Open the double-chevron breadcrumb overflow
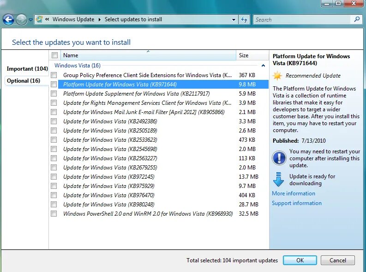The height and width of the screenshot is (272, 366). tap(47, 19)
